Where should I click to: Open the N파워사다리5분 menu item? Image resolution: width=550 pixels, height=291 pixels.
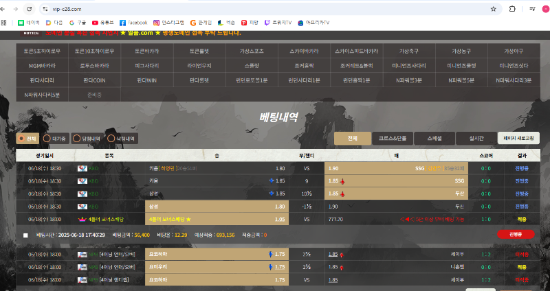[42, 95]
